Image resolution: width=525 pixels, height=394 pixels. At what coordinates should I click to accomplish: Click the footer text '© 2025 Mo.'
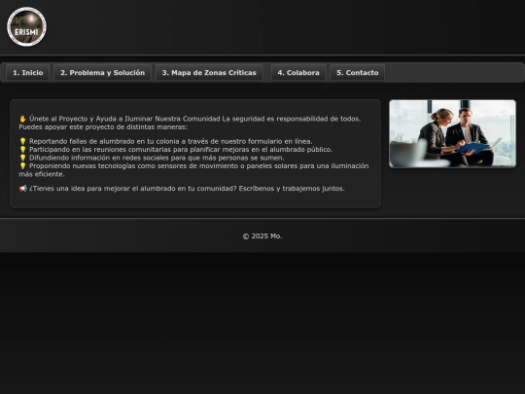coord(262,236)
